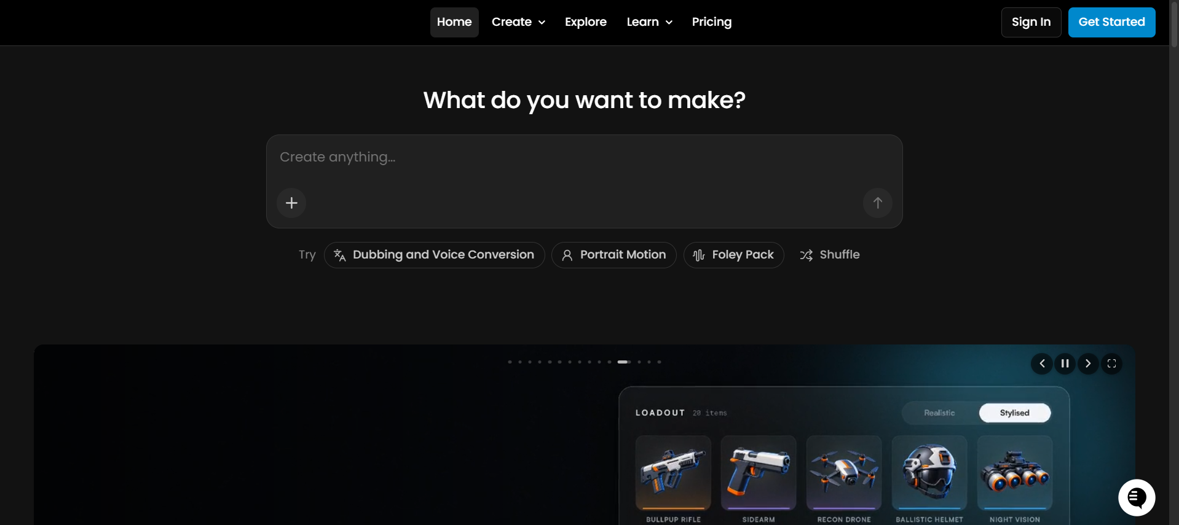Advance to next carousel slide
Screen dimensions: 1179x525
pyautogui.click(x=1088, y=364)
